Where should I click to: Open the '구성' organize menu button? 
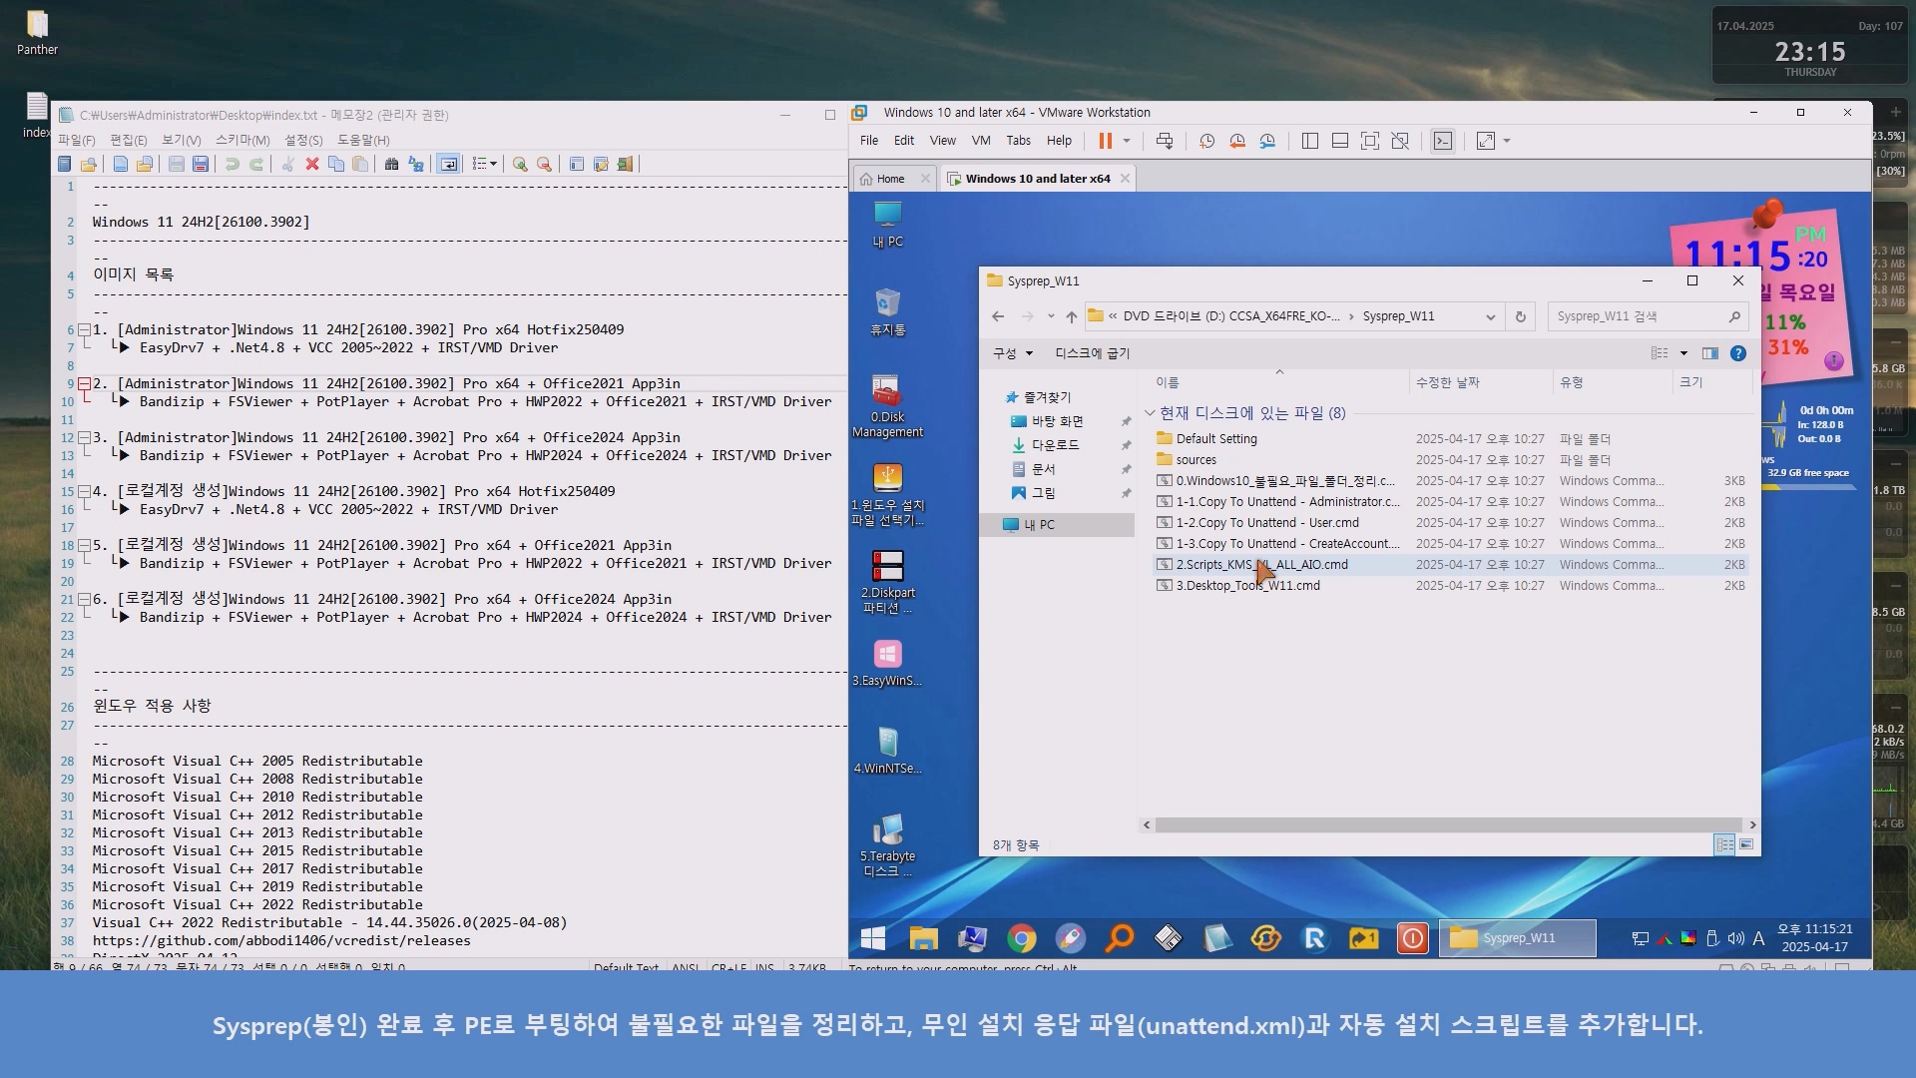coord(1012,353)
